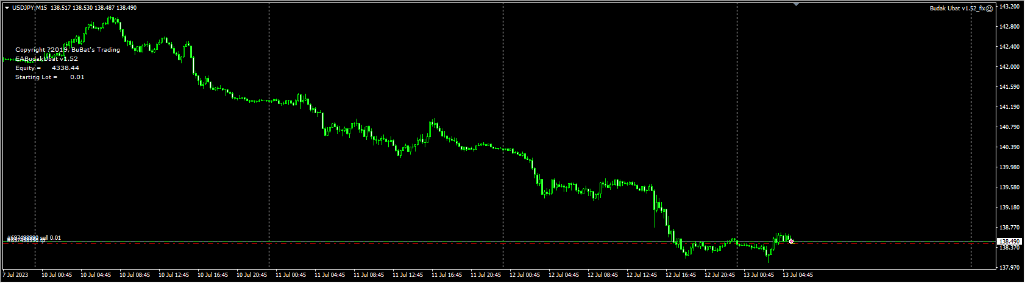
Task: Click the 141.190 price scale value
Action: tap(1009, 107)
